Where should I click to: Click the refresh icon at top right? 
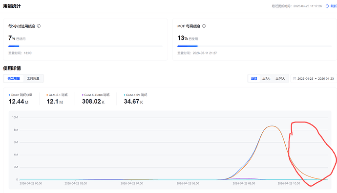(x=327, y=6)
